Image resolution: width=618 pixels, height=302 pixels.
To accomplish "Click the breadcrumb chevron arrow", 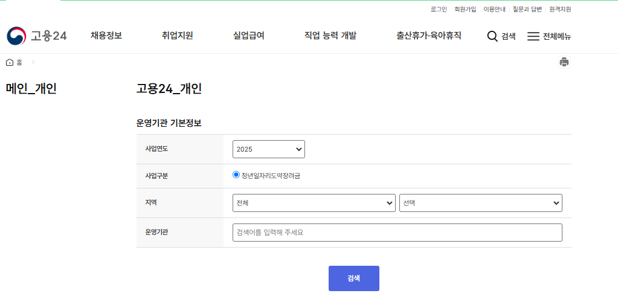I will (x=33, y=62).
